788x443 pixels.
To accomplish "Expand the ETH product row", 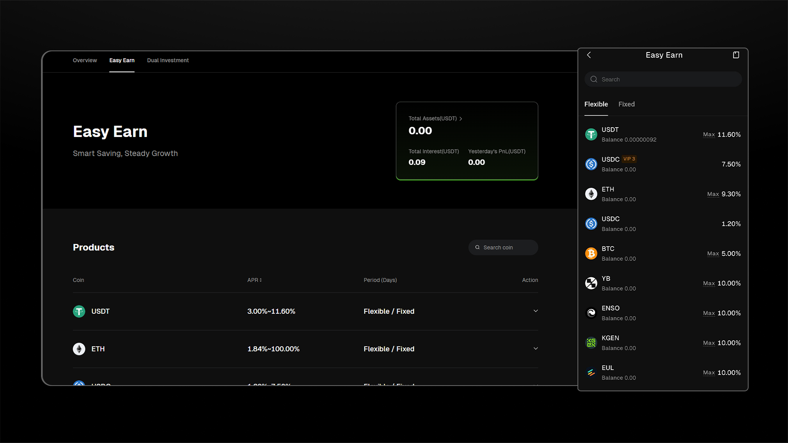I will tap(535, 348).
